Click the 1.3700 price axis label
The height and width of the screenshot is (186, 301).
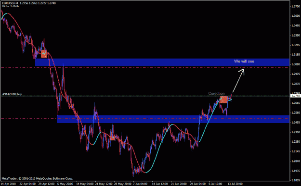pos(295,7)
